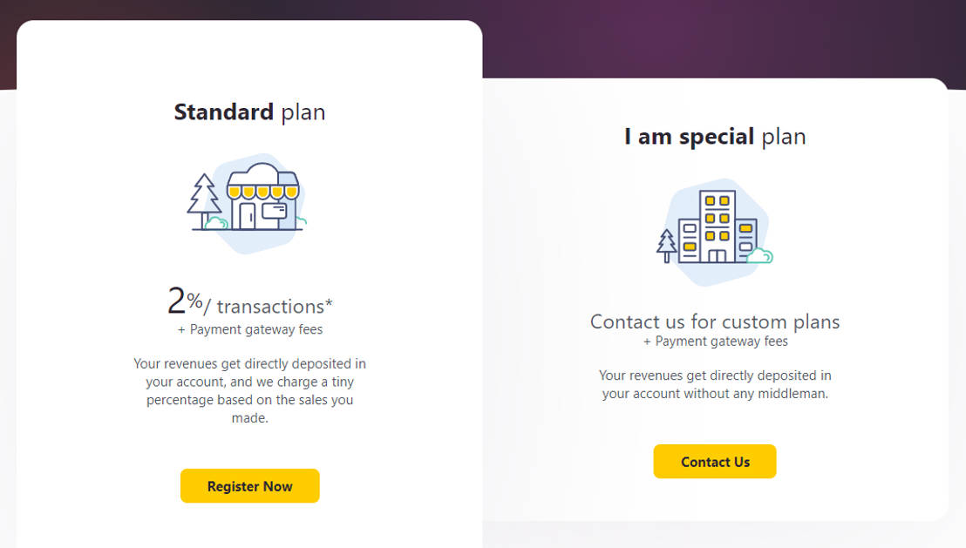Select the I am special plan heading

click(x=715, y=137)
